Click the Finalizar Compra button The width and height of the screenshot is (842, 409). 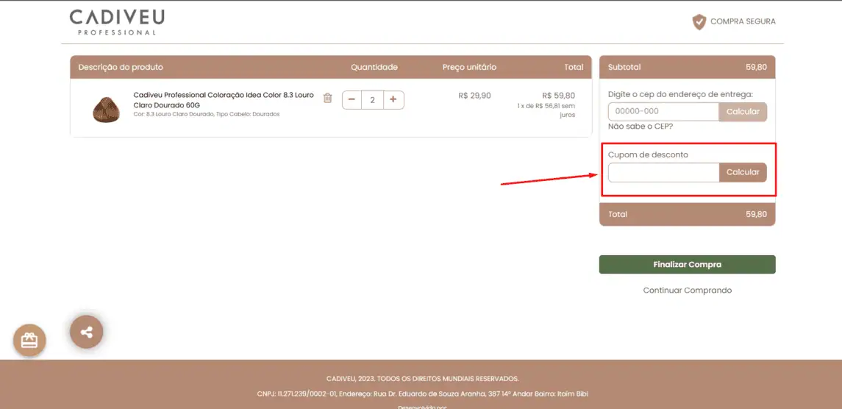688,264
